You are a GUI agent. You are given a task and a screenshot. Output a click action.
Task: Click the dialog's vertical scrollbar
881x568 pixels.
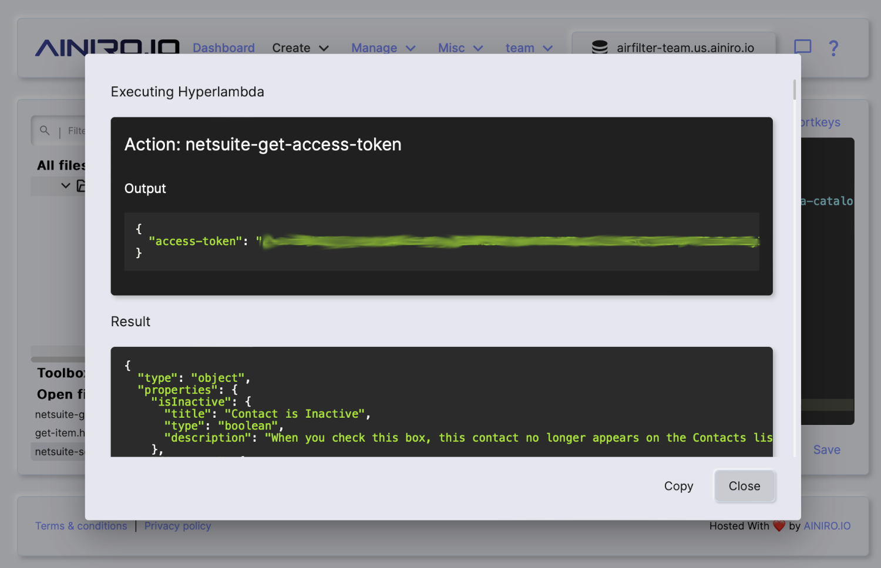click(x=794, y=90)
